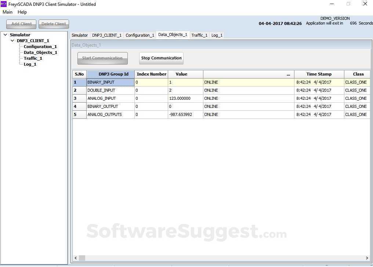Click the Delete Client button

point(54,23)
